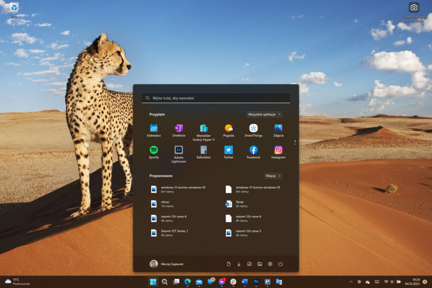Open Adobe Lightroom
Screen dimensions: 432x288
(178, 154)
